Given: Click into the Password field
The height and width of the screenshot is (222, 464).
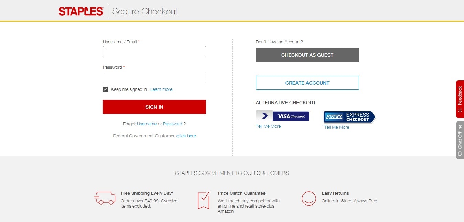Looking at the screenshot, I should (x=154, y=77).
